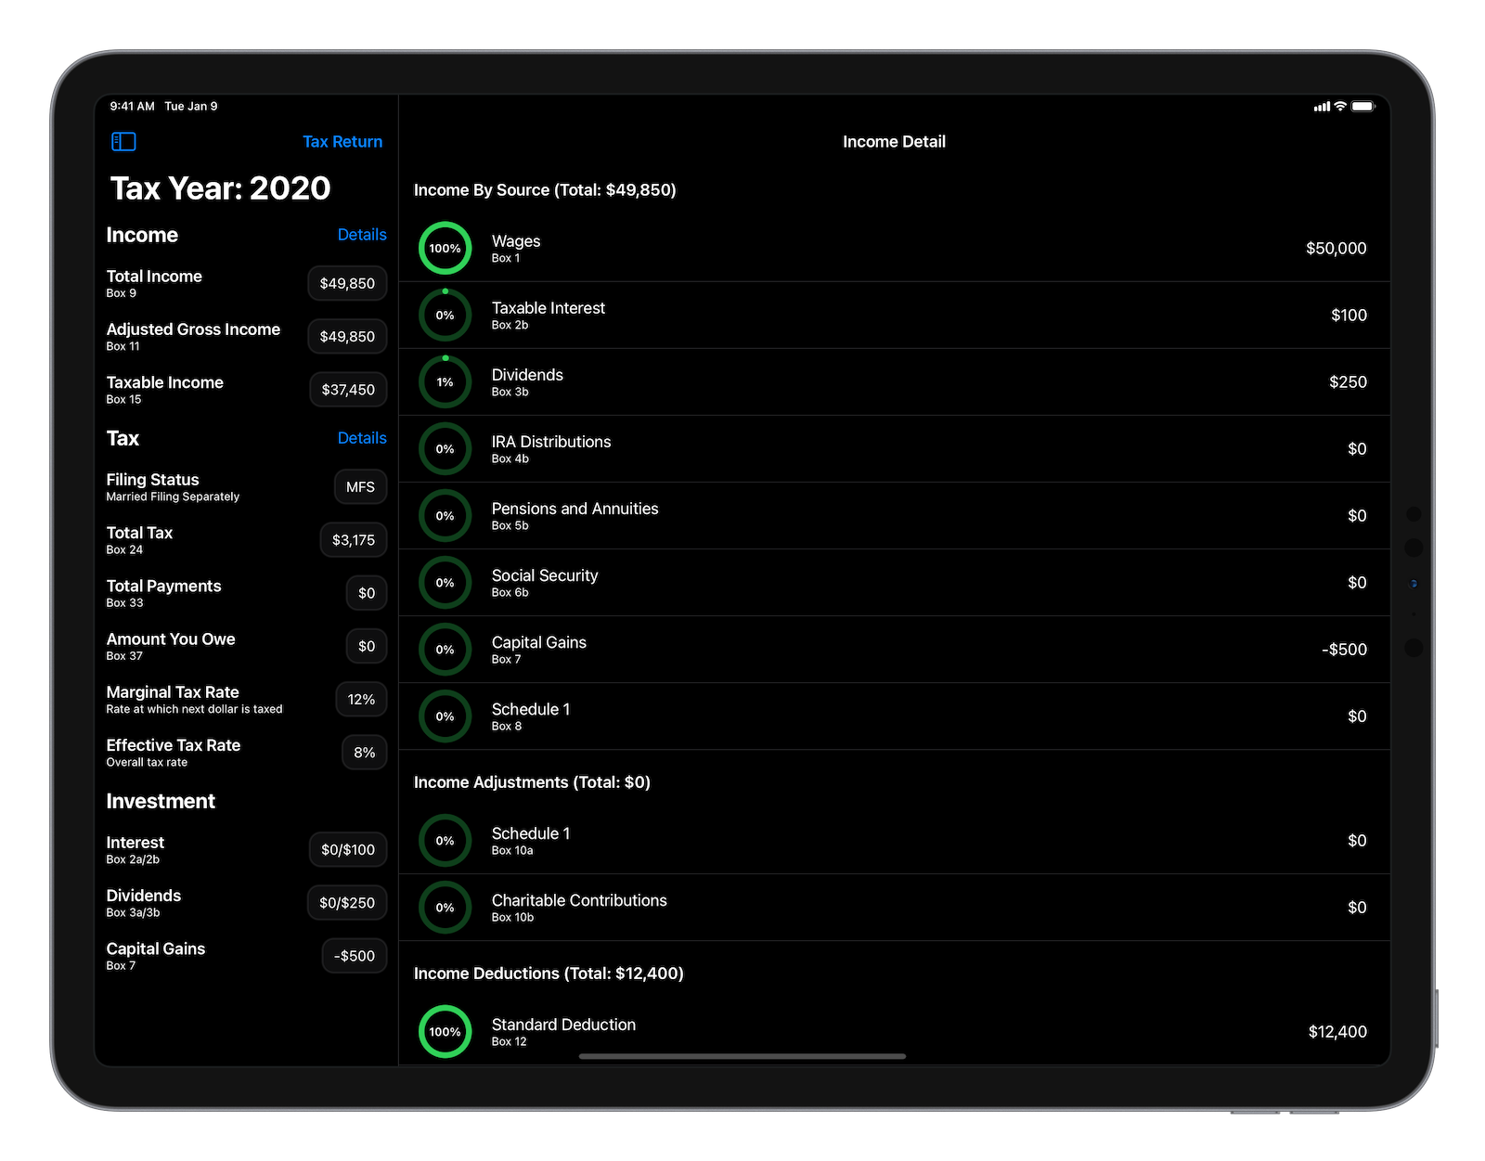Screen dimensions: 1485x1161
Task: Click the Schedule 1 Box 10a progress ring
Action: [445, 840]
